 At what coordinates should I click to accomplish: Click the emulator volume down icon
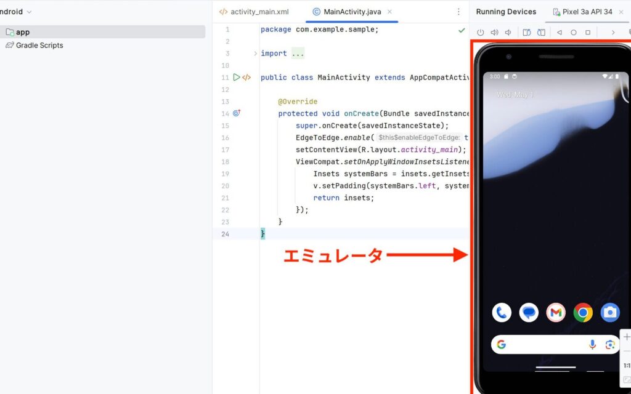pyautogui.click(x=508, y=33)
